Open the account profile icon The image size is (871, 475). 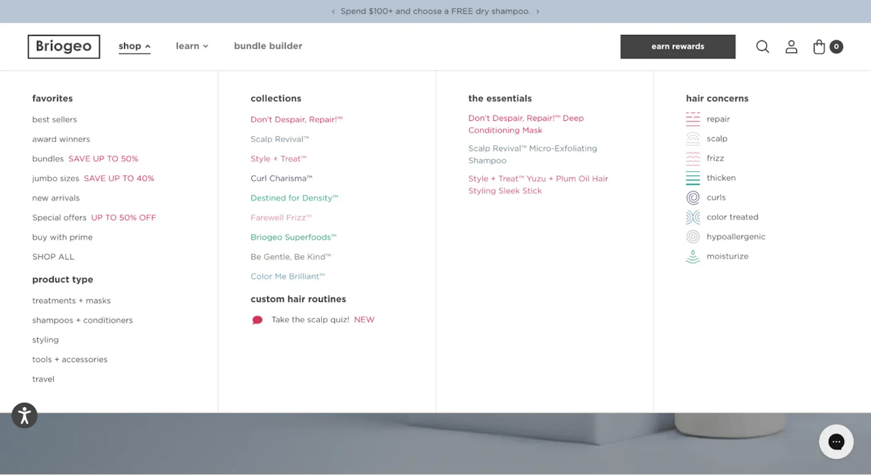point(791,47)
